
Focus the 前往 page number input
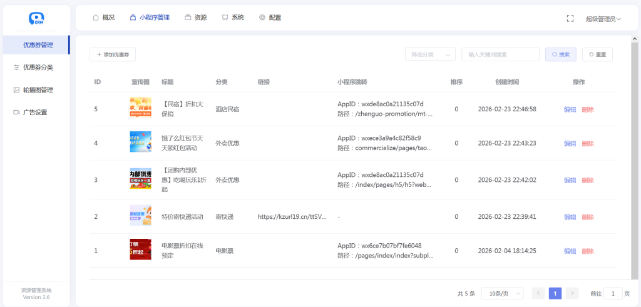coord(613,293)
